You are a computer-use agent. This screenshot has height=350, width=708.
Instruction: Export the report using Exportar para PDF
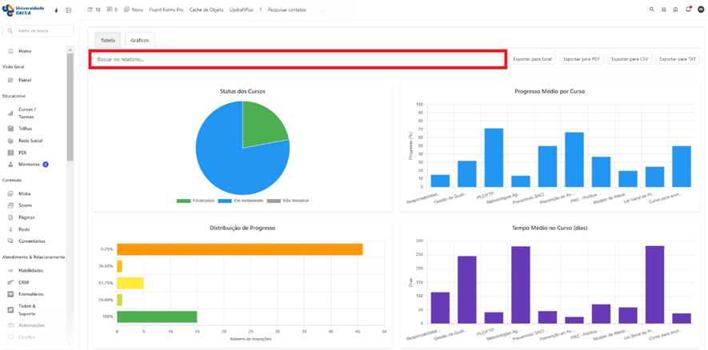[x=581, y=59]
